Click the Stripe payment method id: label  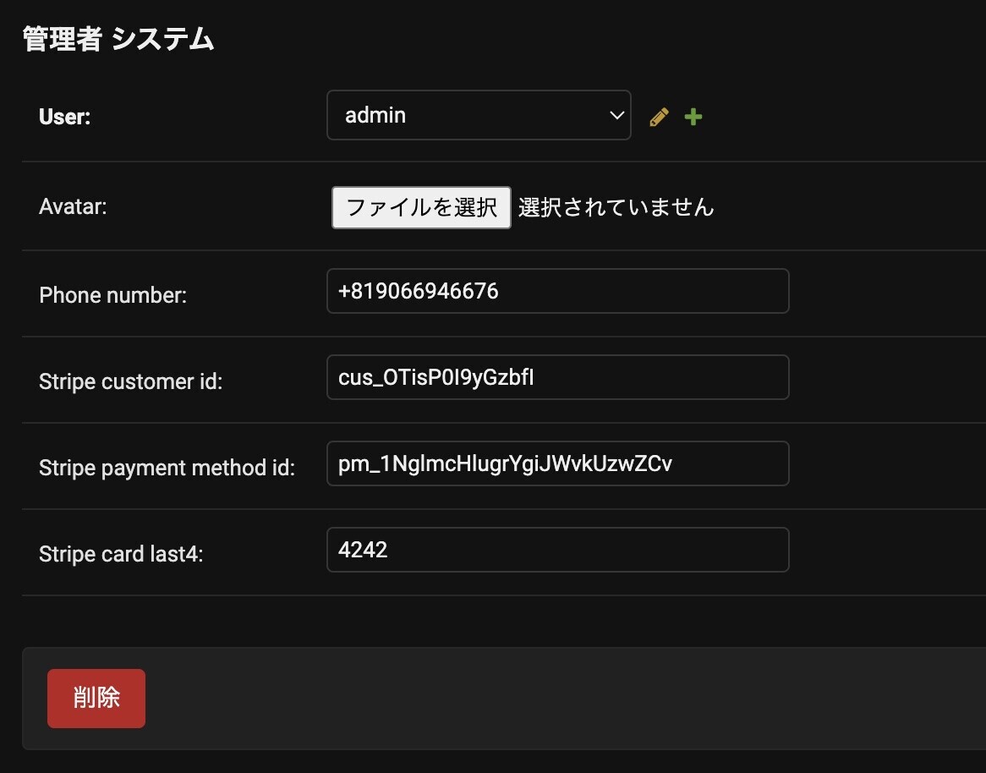coord(167,468)
